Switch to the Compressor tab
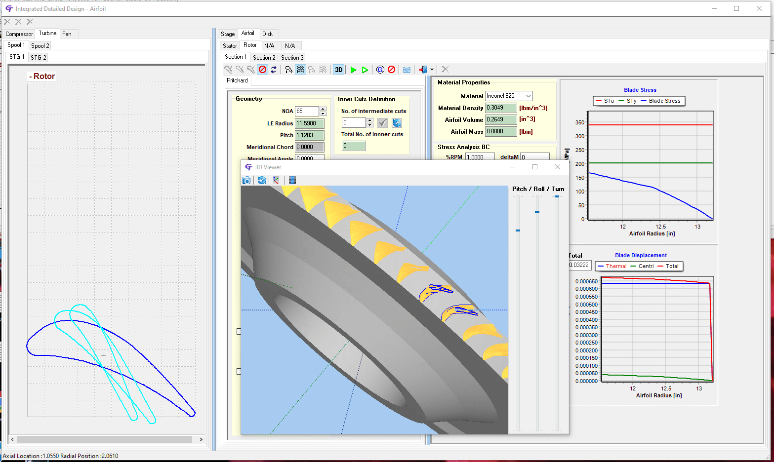Screen dimensions: 774x462 pyautogui.click(x=19, y=34)
